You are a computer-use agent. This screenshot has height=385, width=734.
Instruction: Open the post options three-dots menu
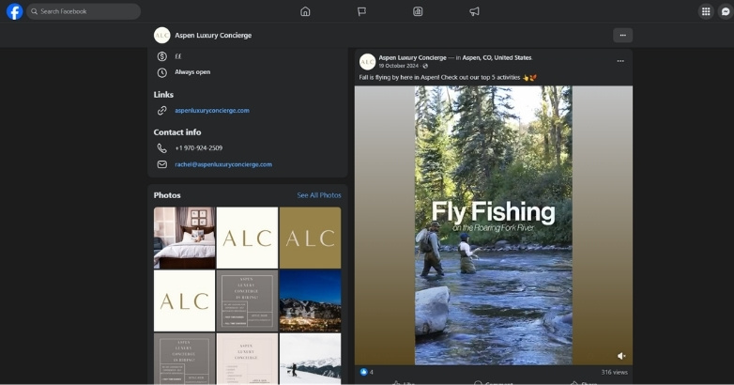(620, 61)
